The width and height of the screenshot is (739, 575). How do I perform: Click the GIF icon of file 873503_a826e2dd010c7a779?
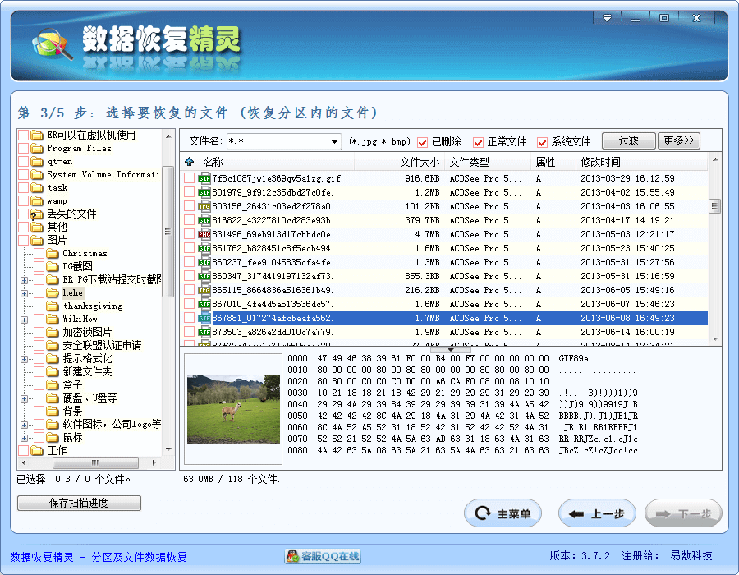click(204, 333)
